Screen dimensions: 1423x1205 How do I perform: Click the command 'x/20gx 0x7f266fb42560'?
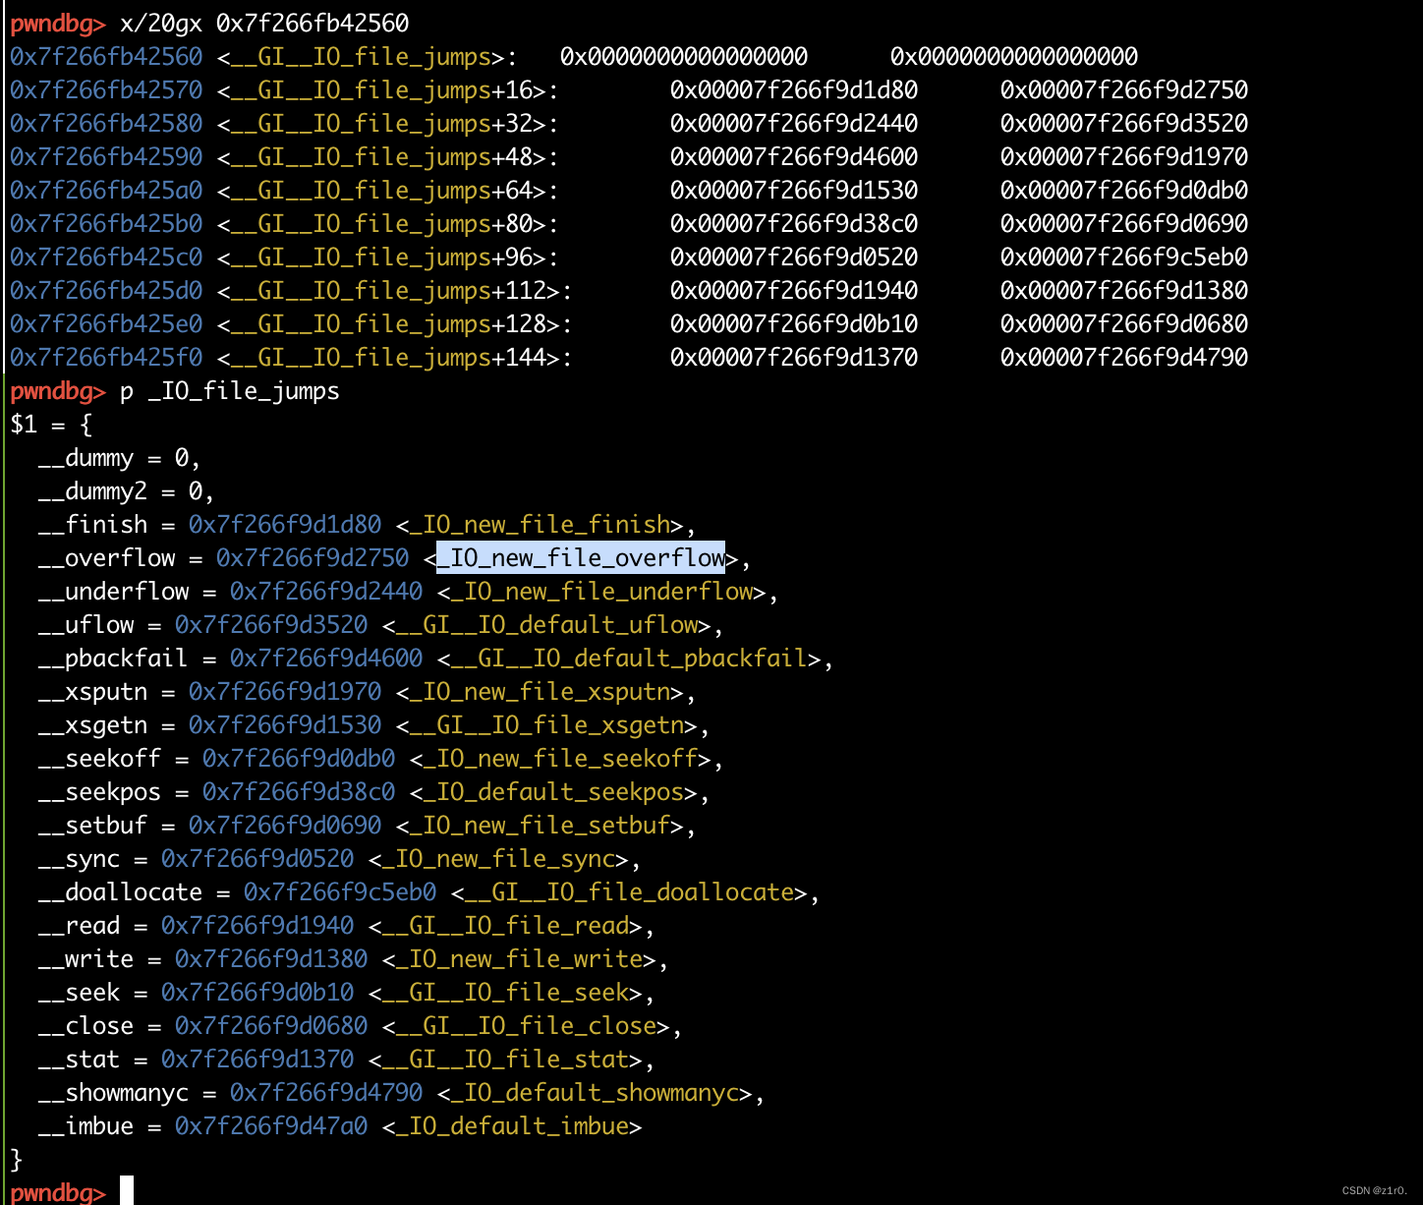point(264,23)
